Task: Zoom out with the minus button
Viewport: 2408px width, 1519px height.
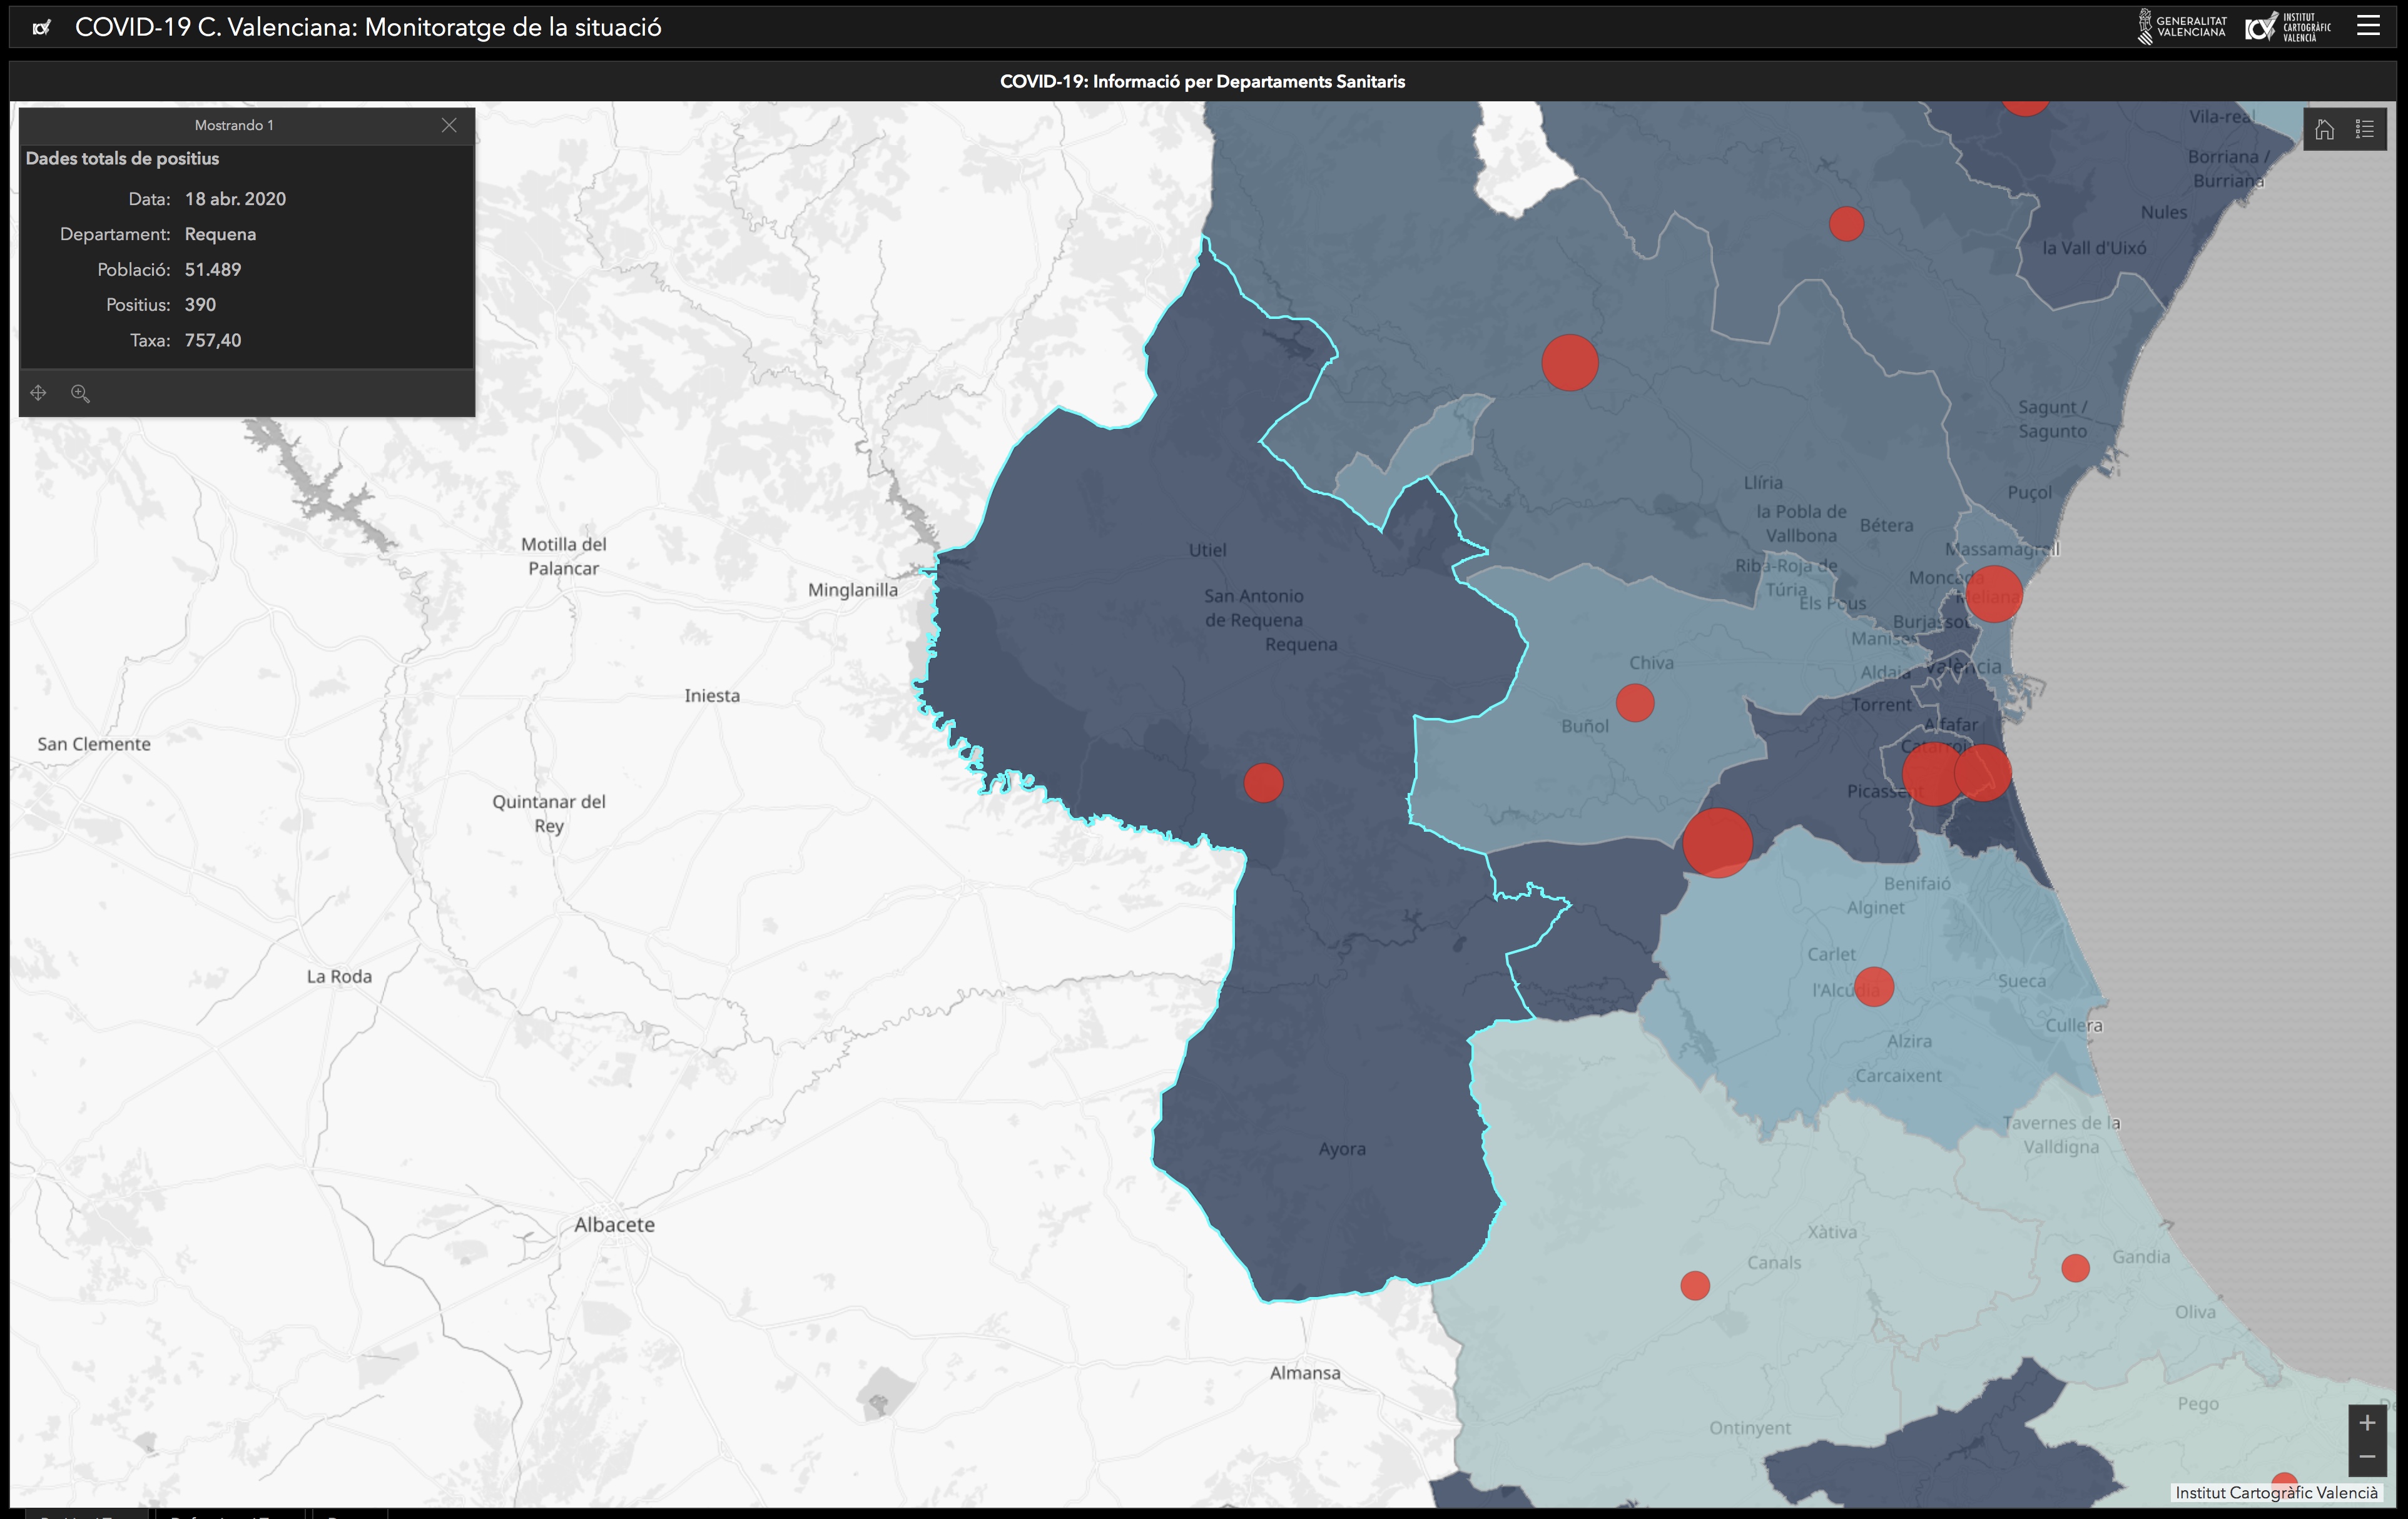Action: pyautogui.click(x=2367, y=1457)
